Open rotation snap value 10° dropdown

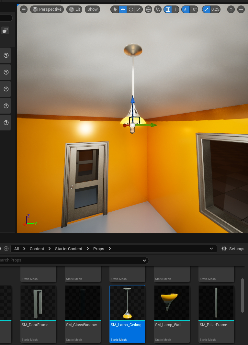click(194, 9)
